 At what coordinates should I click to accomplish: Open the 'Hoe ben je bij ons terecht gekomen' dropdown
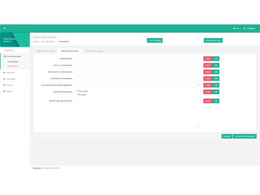pos(138,85)
